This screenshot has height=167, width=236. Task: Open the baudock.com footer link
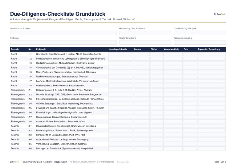pos(61,162)
